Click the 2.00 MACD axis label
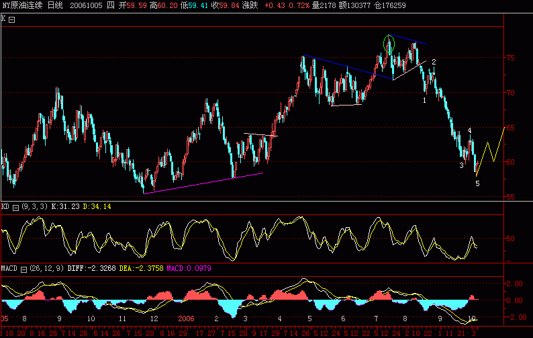 coord(514,284)
